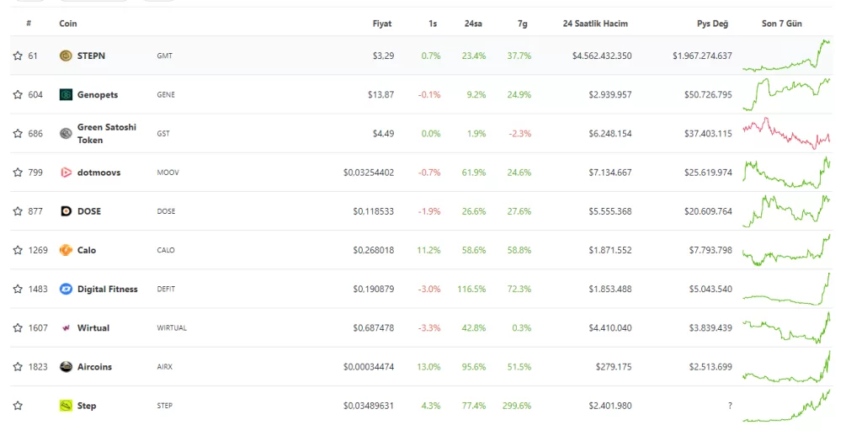Sort by Pys Değ column header
The height and width of the screenshot is (436, 862).
point(712,24)
